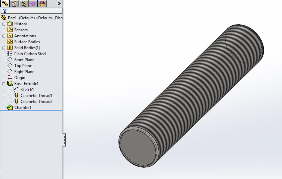Select the rod's front end face

coord(139,147)
